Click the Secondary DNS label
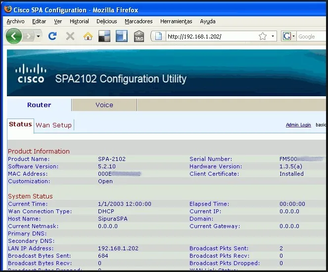Image resolution: width=328 pixels, height=272 pixels. tap(31, 241)
